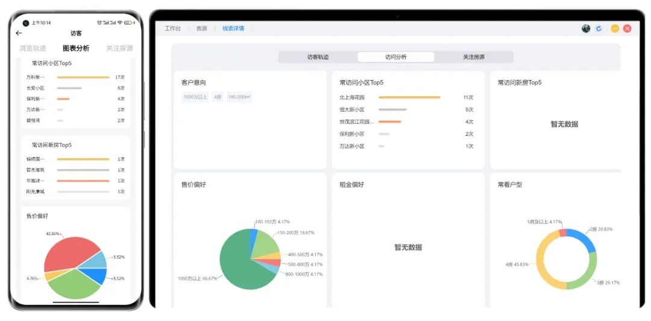Click 暂无数据 in the 租金偏好 card

(408, 248)
